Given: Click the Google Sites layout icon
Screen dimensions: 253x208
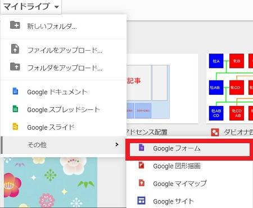Looking at the screenshot, I should (x=141, y=200).
